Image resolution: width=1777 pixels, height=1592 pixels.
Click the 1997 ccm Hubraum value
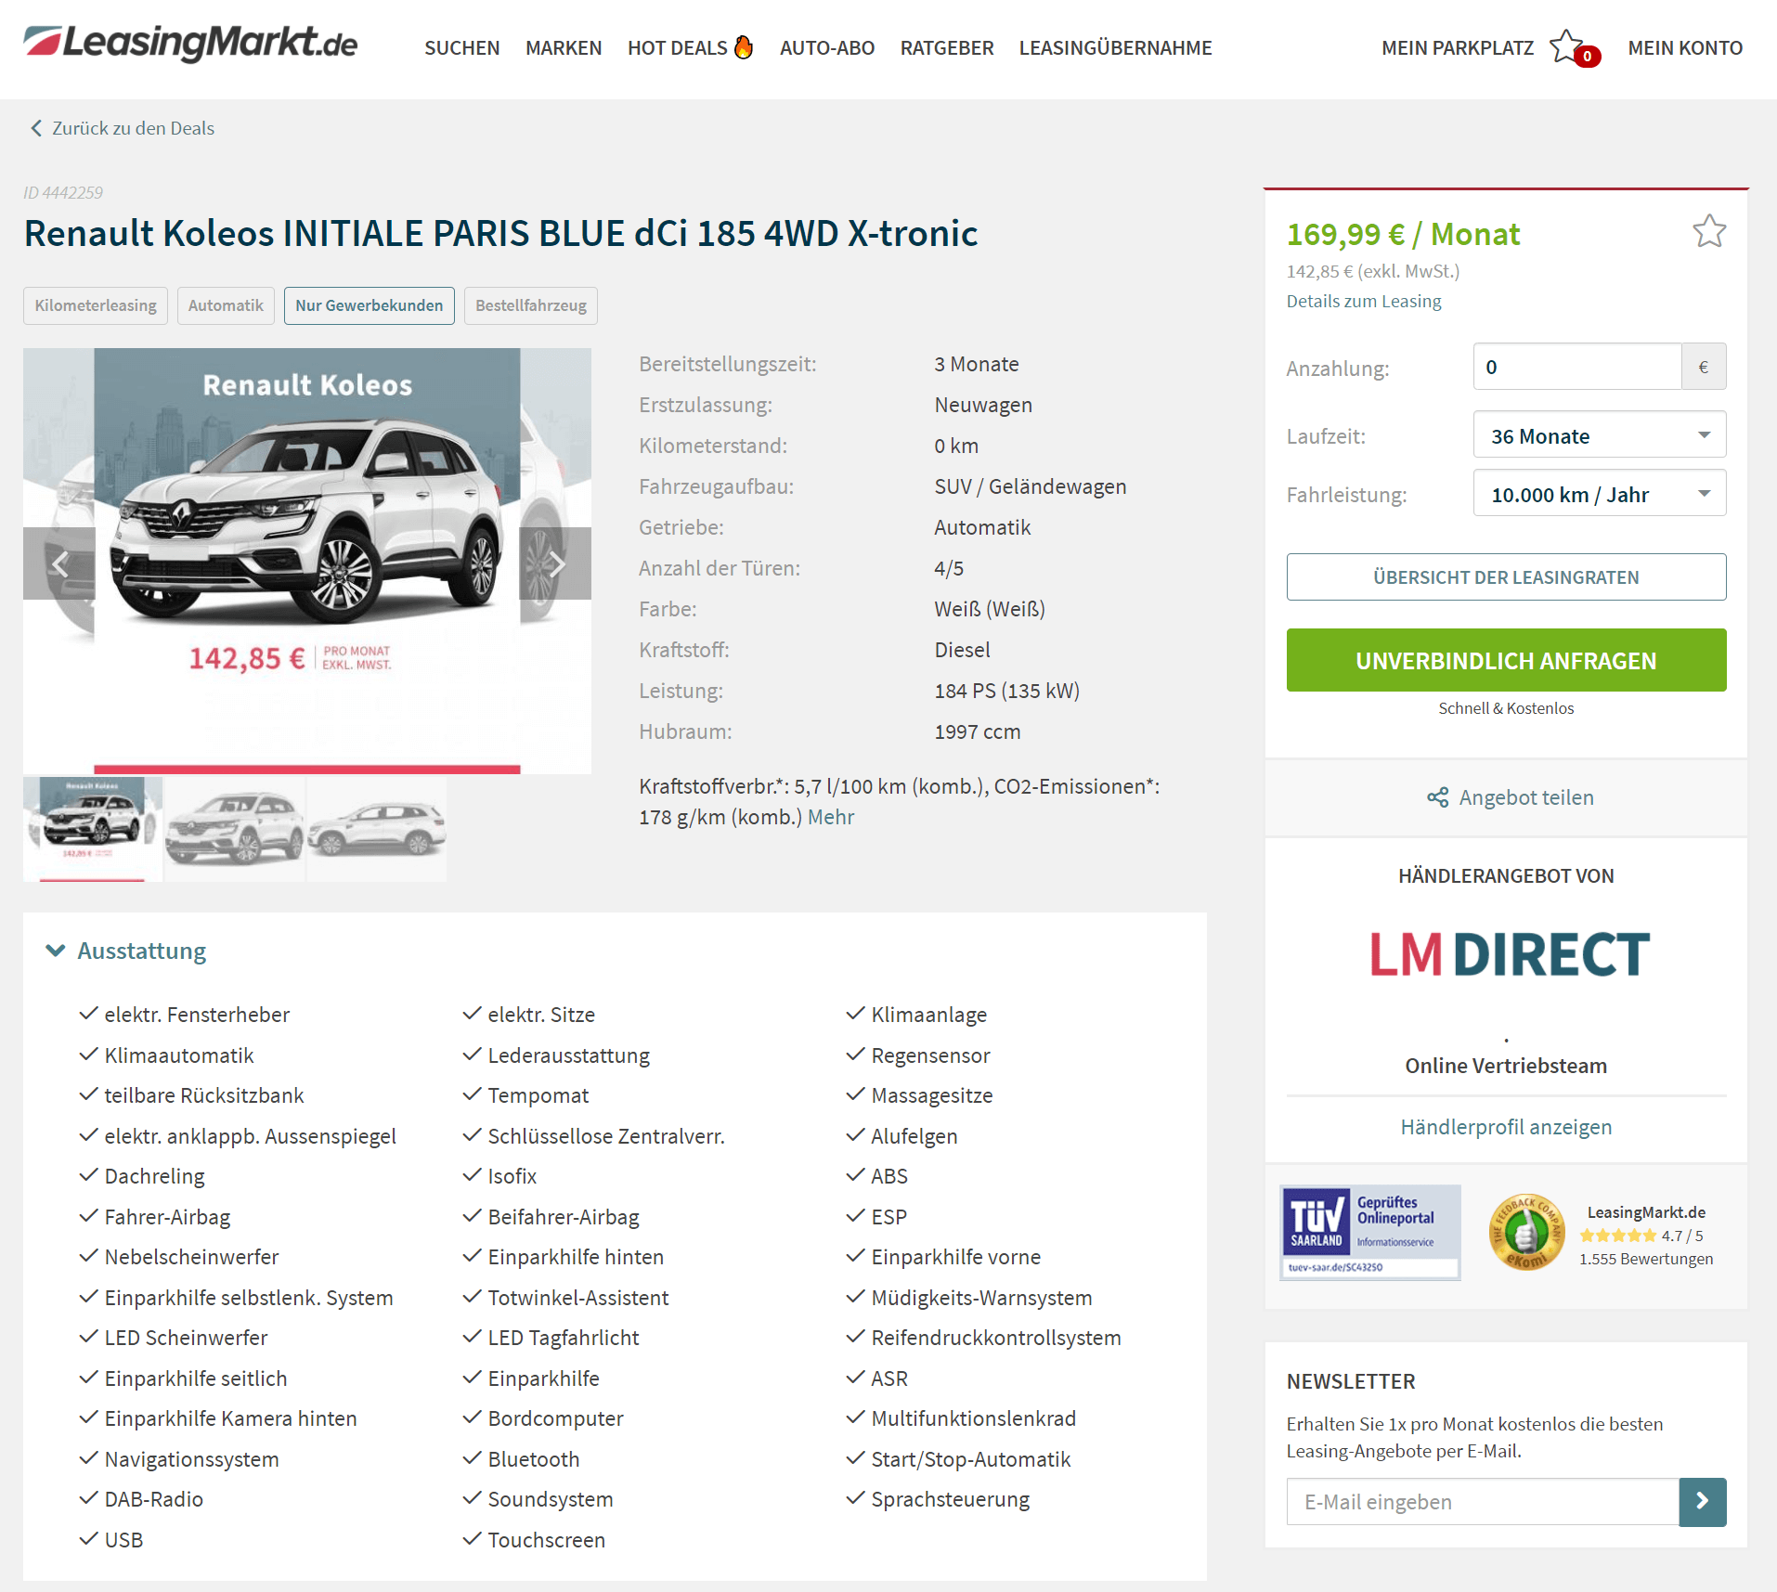[977, 731]
